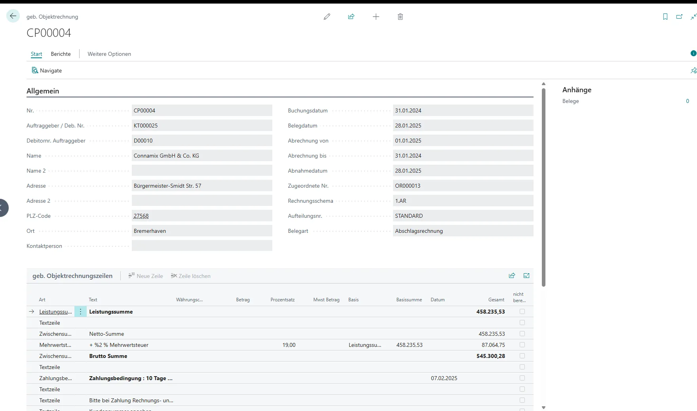The image size is (697, 411).
Task: Open the Weitere Optionen menu
Action: tap(109, 54)
